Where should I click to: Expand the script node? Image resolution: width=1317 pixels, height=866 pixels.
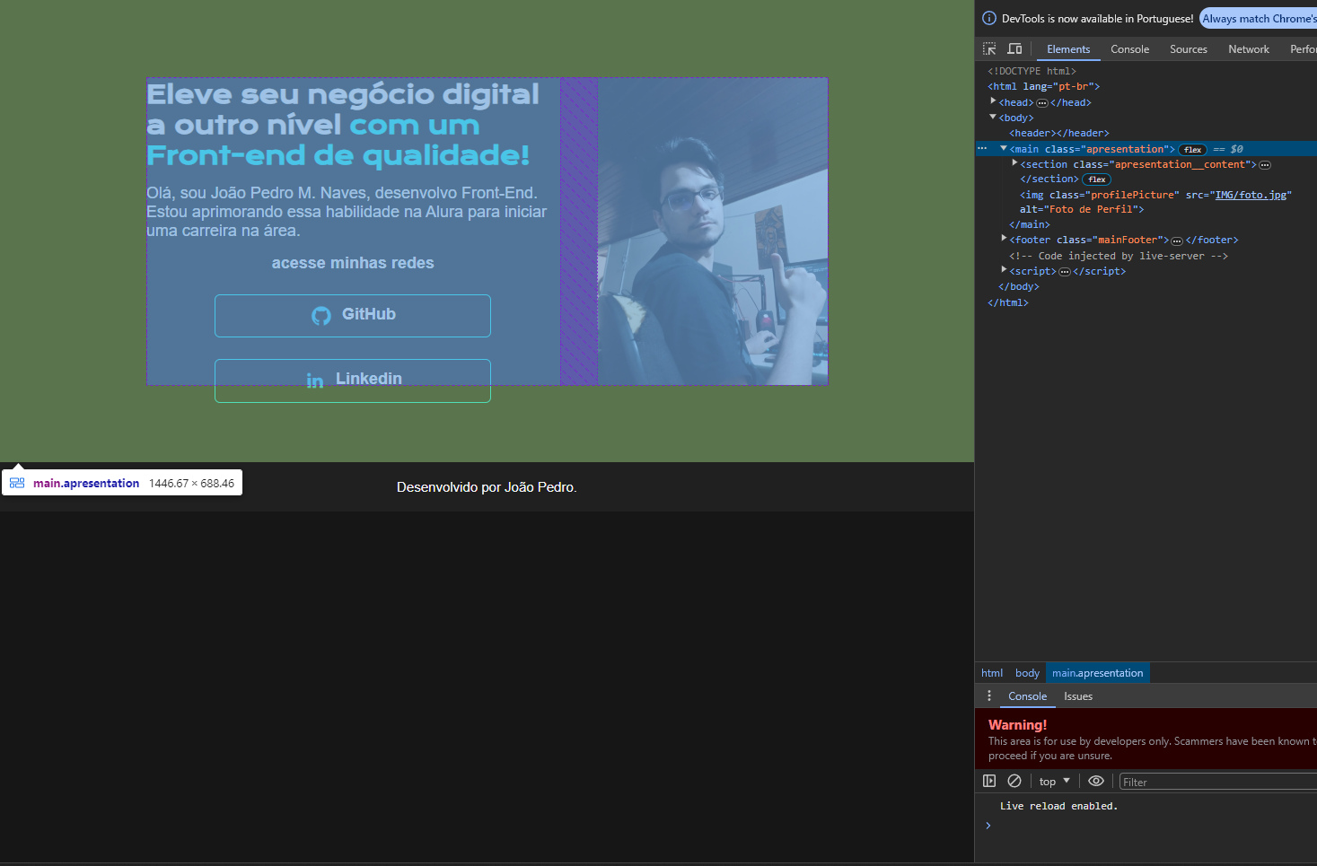(x=1004, y=270)
